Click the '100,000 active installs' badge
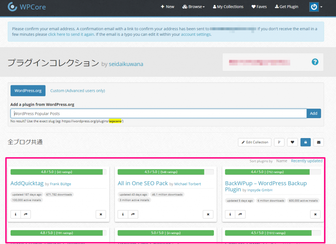 pos(27,200)
